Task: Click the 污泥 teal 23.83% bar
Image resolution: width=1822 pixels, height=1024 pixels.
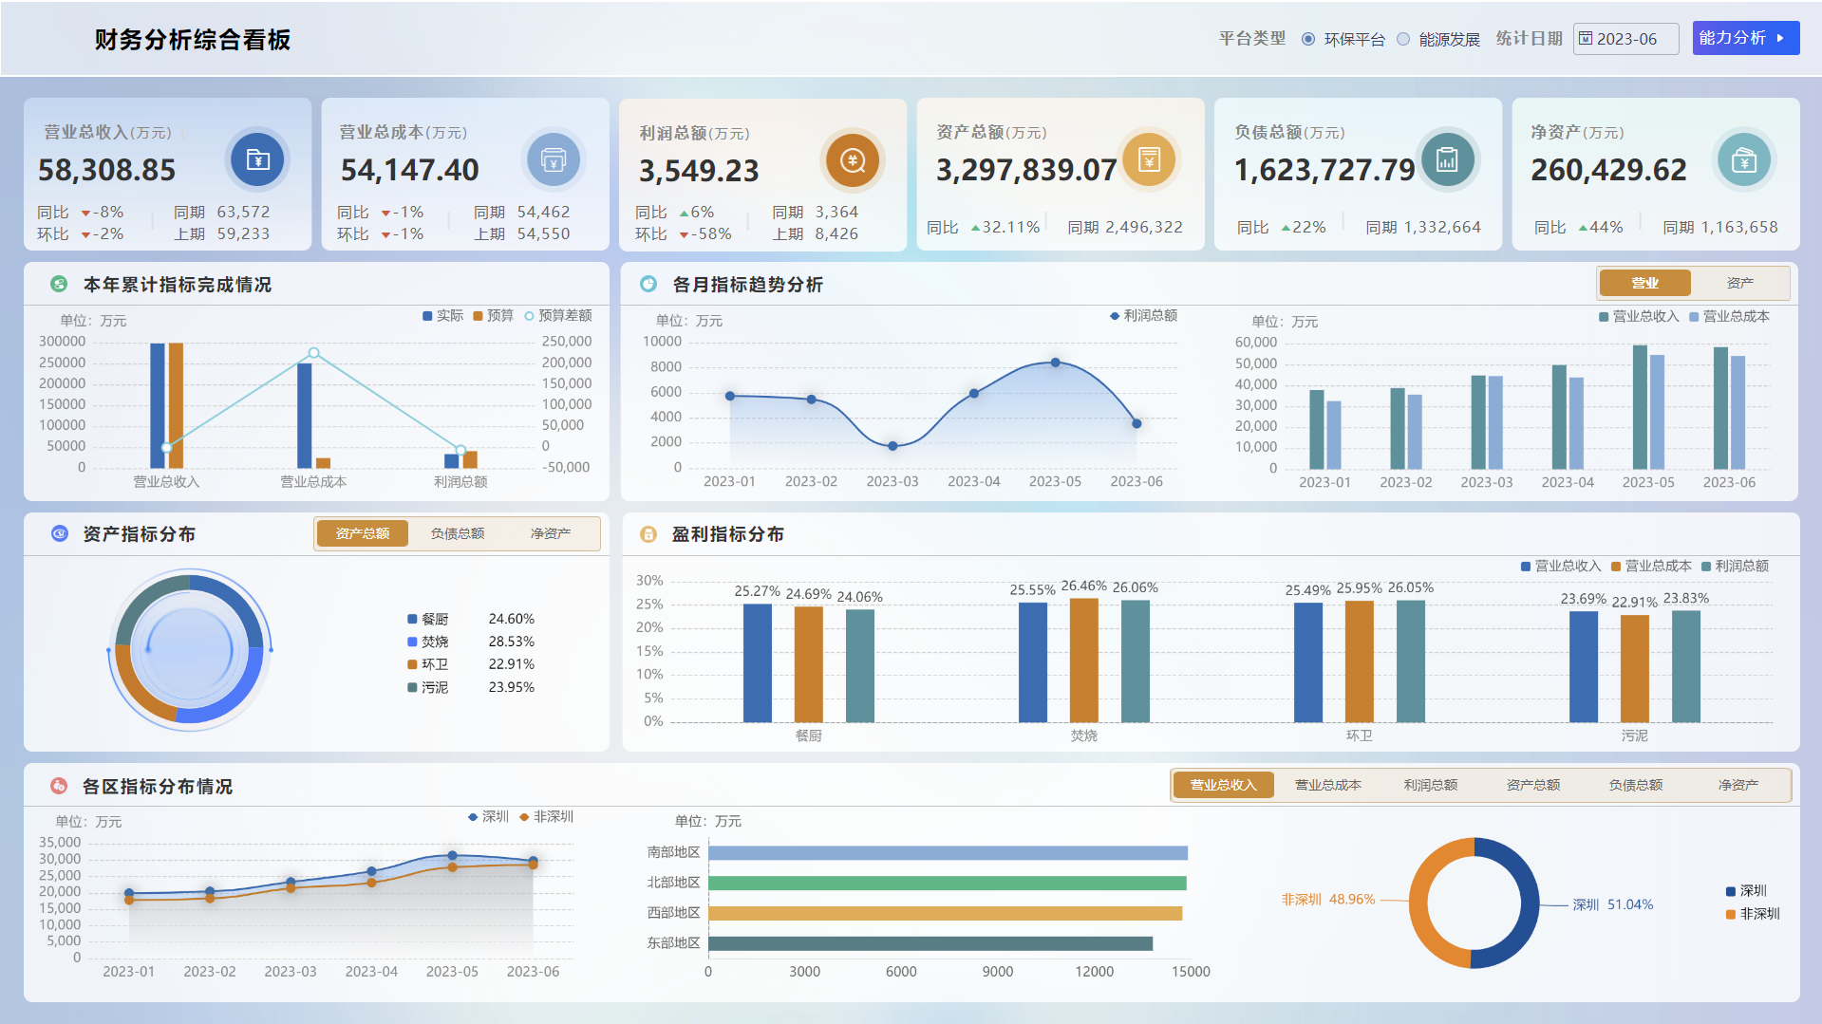Action: point(1685,666)
